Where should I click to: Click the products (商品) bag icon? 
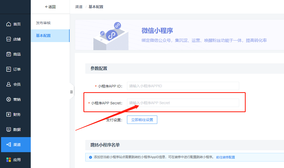tap(9, 54)
